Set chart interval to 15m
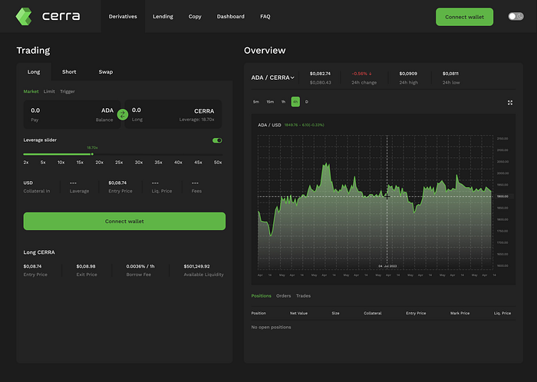 pos(270,102)
